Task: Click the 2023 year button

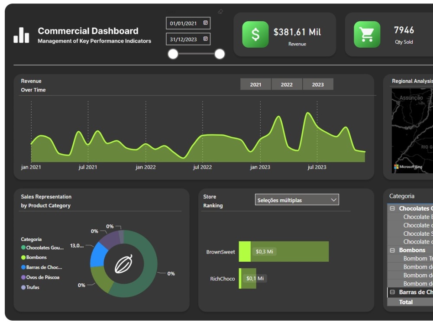Action: (317, 84)
